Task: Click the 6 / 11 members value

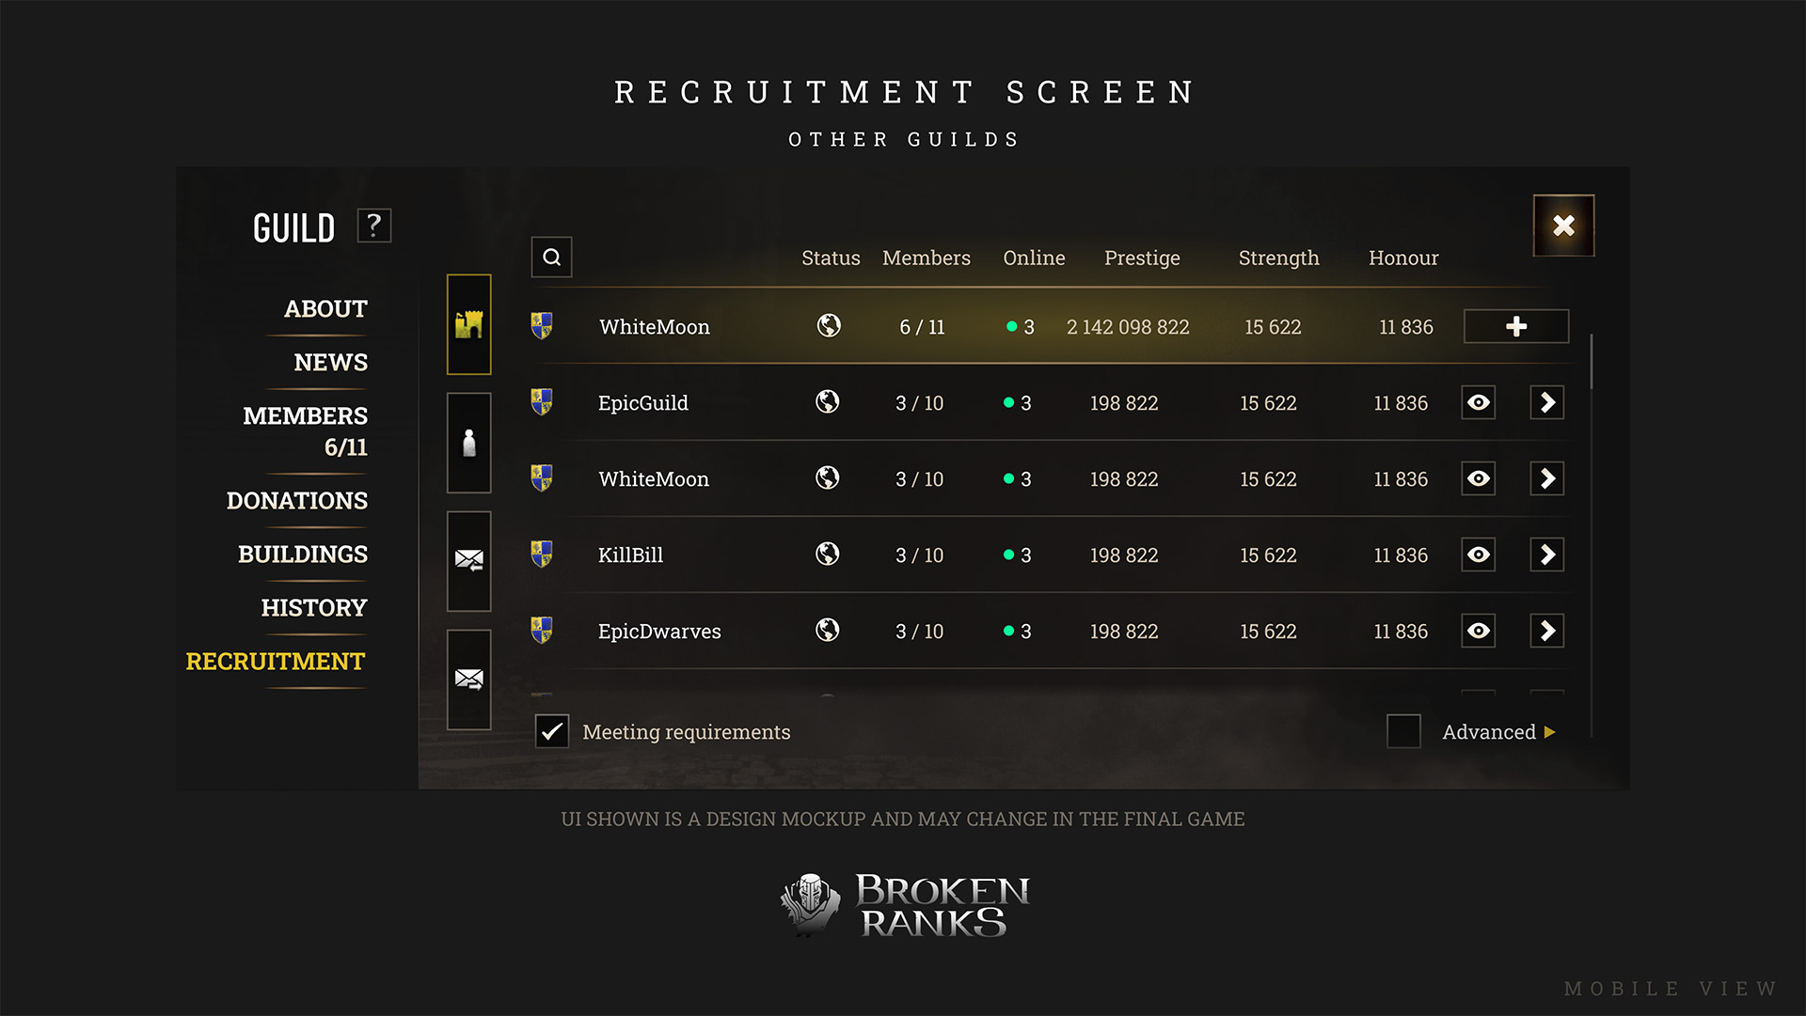Action: tap(922, 327)
